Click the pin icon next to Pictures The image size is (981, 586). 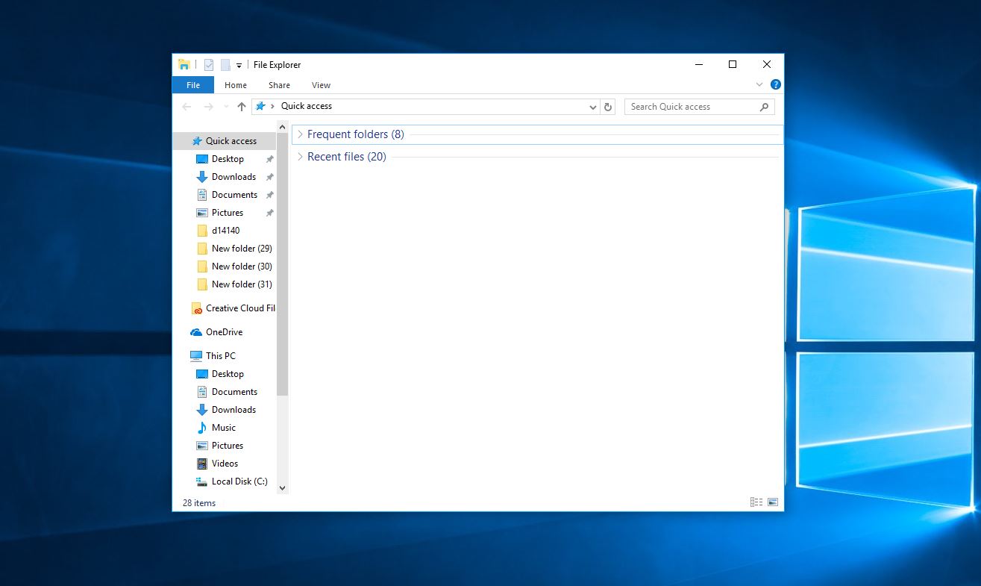point(270,213)
